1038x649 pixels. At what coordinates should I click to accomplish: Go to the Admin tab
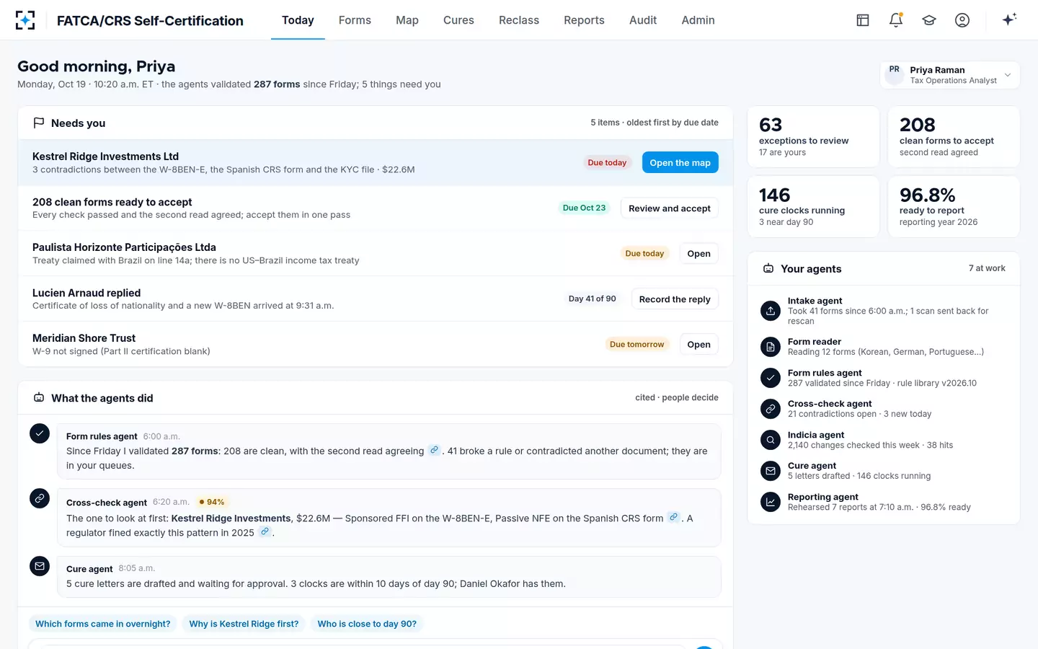click(x=698, y=20)
